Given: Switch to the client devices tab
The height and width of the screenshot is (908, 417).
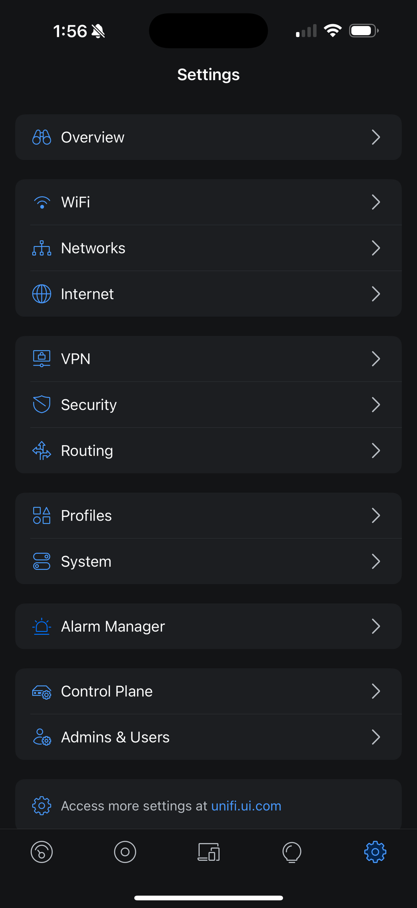Looking at the screenshot, I should pyautogui.click(x=208, y=852).
